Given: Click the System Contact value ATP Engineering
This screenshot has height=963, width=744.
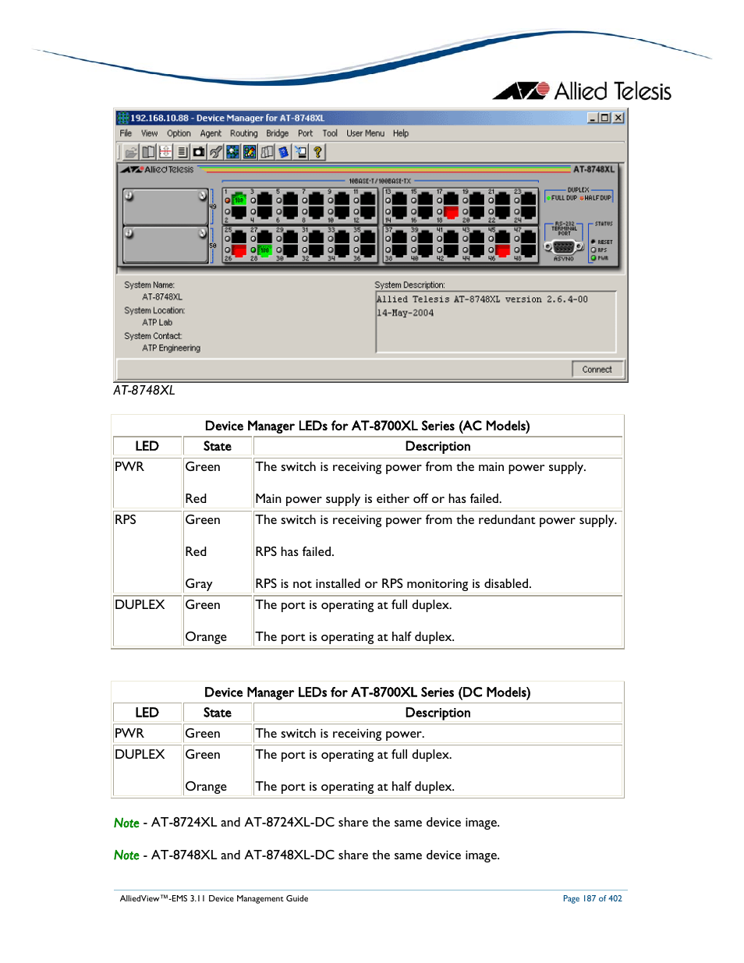Looking at the screenshot, I should [x=172, y=349].
